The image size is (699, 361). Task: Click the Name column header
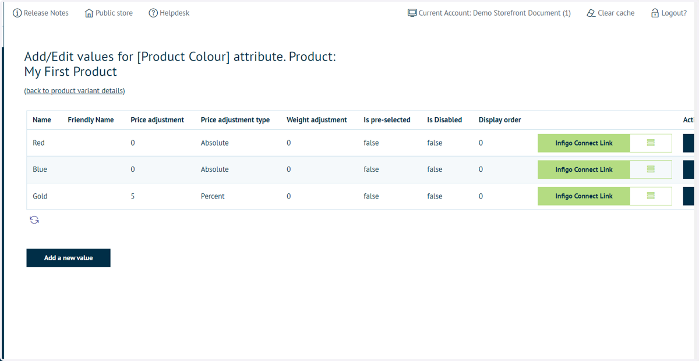tap(42, 120)
